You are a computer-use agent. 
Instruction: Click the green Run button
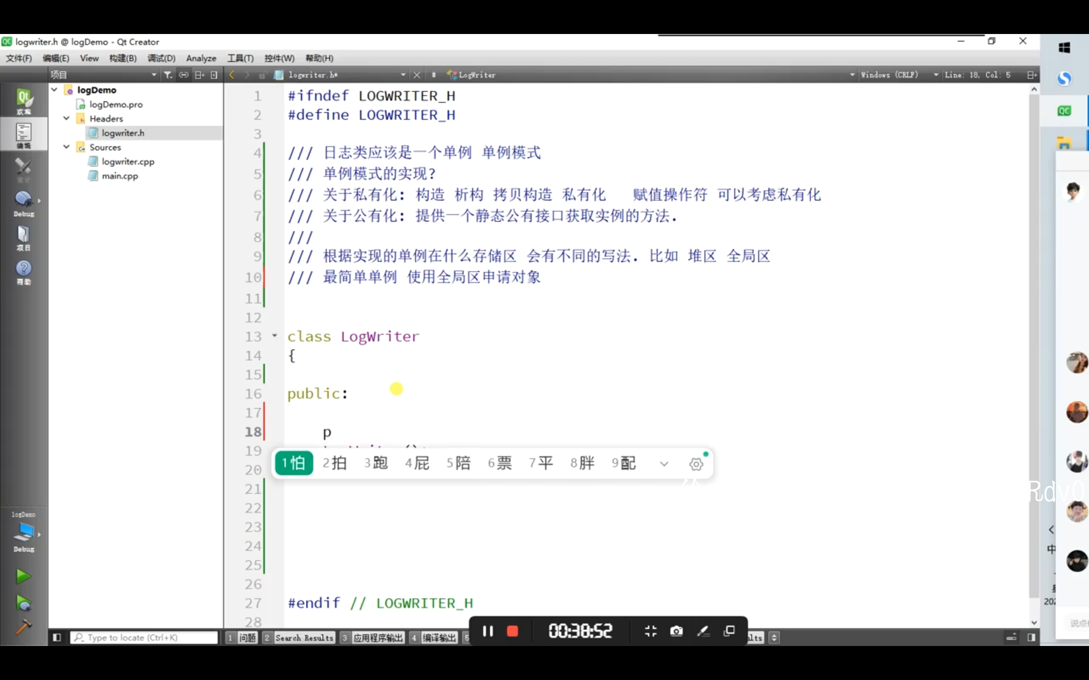point(23,575)
